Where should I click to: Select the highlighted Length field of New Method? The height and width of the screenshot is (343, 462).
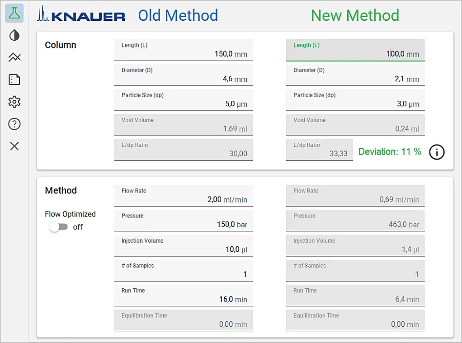355,50
